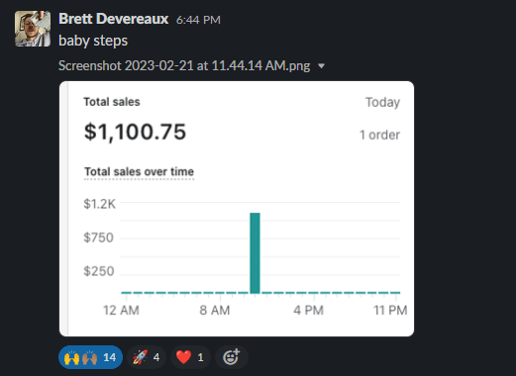Click the baby steps message text
Viewport: 516px width, 376px height.
click(x=93, y=41)
